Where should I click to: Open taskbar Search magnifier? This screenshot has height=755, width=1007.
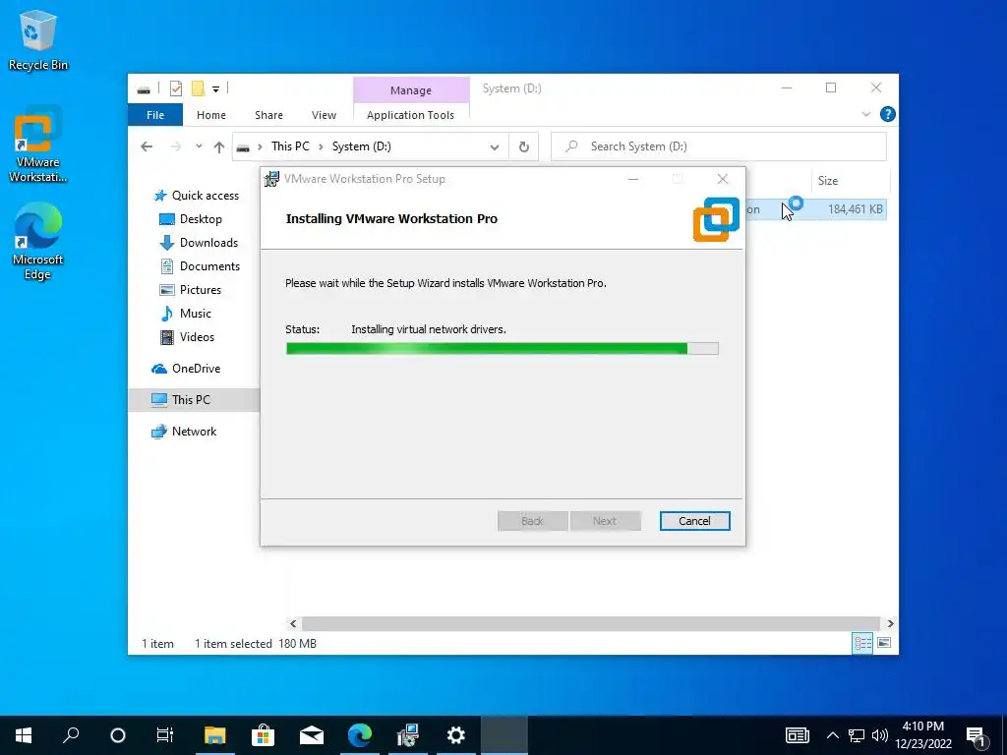[71, 735]
